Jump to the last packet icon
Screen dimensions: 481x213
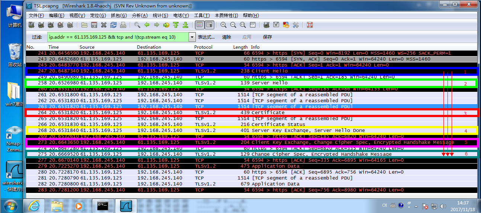[x=185, y=25]
